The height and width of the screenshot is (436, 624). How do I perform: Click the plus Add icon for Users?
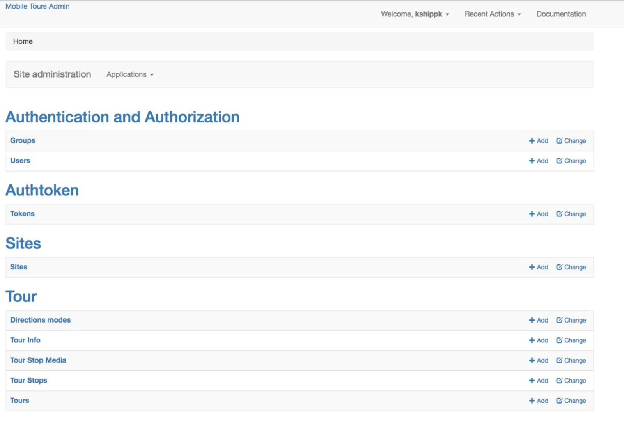tap(532, 161)
